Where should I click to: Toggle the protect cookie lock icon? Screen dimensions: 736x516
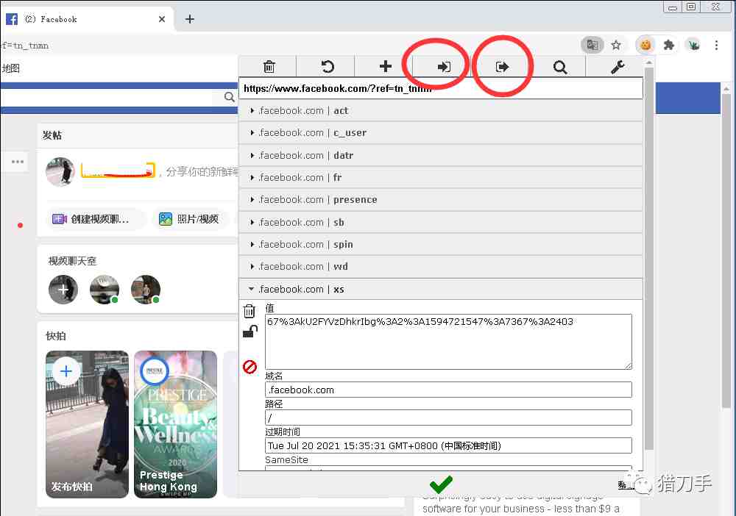[x=250, y=332]
